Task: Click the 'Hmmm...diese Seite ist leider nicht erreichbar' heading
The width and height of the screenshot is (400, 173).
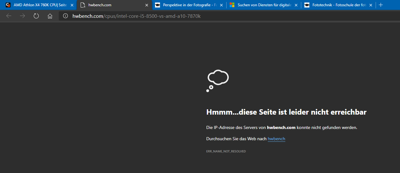Action: point(286,112)
